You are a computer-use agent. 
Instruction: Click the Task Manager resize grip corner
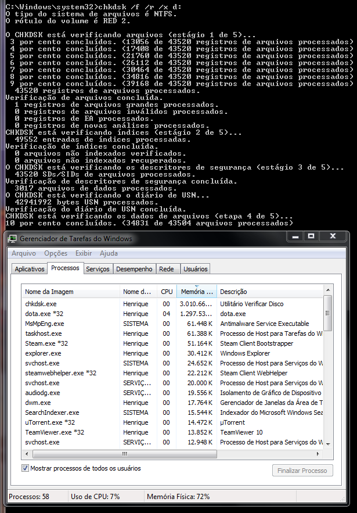pos(342,498)
